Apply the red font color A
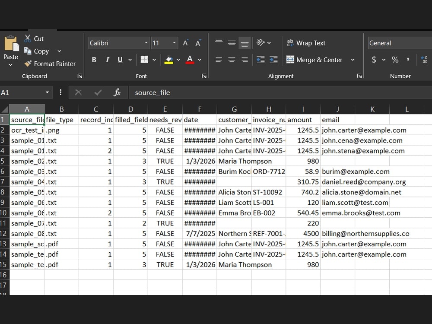 [x=190, y=60]
